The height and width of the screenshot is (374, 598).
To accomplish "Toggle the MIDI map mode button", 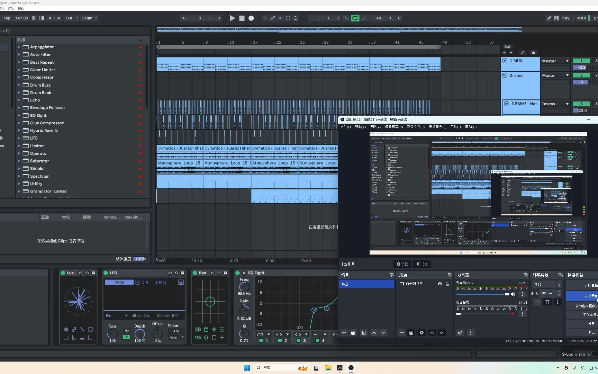I will (x=582, y=18).
